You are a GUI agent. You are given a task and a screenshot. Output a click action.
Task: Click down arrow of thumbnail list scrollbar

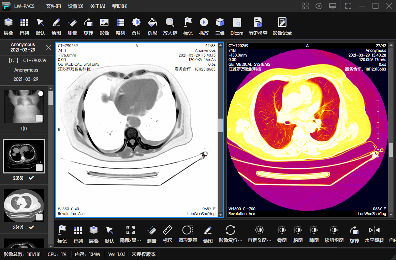pos(50,246)
